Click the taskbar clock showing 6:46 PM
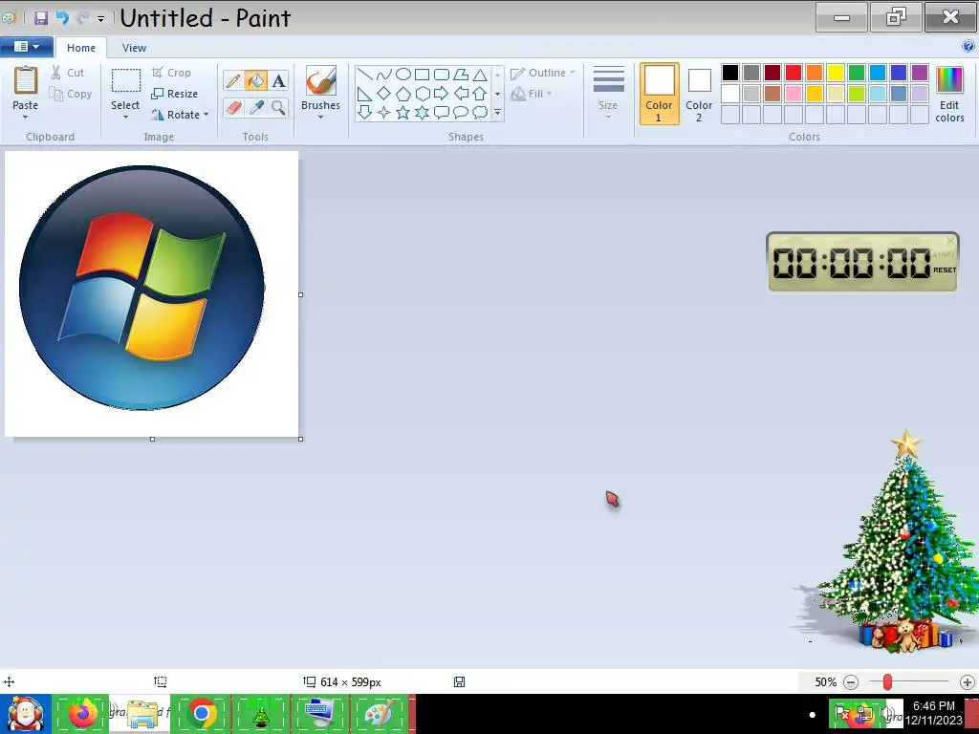This screenshot has width=979, height=734. [934, 713]
